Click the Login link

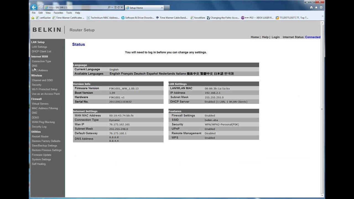275,37
